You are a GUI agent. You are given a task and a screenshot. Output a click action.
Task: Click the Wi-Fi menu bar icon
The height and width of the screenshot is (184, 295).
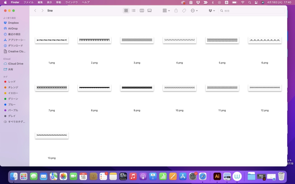[243, 2]
